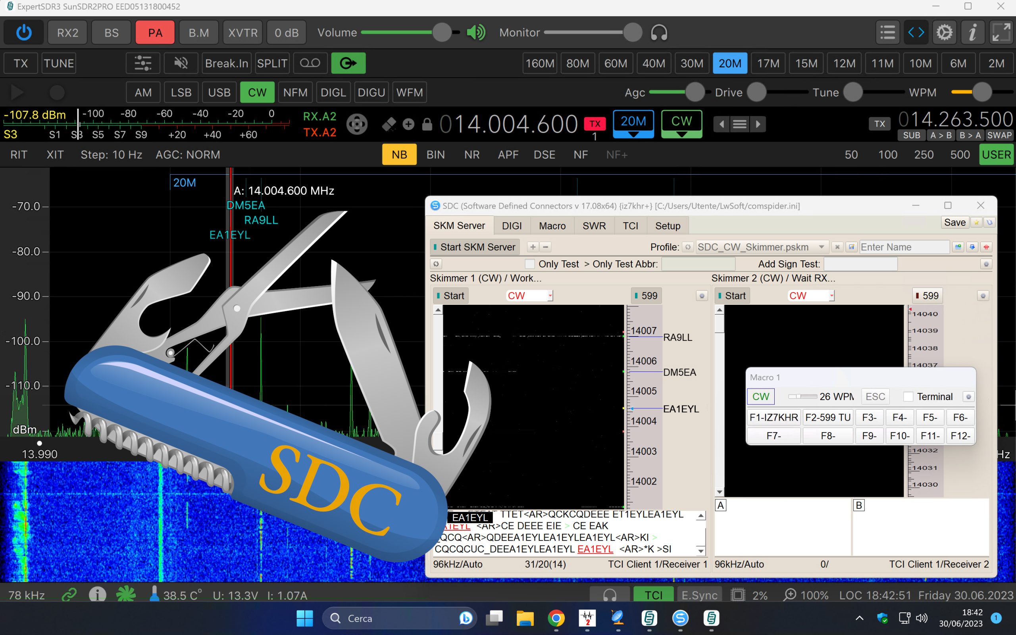Open the list menu icon in top toolbar

tap(887, 32)
